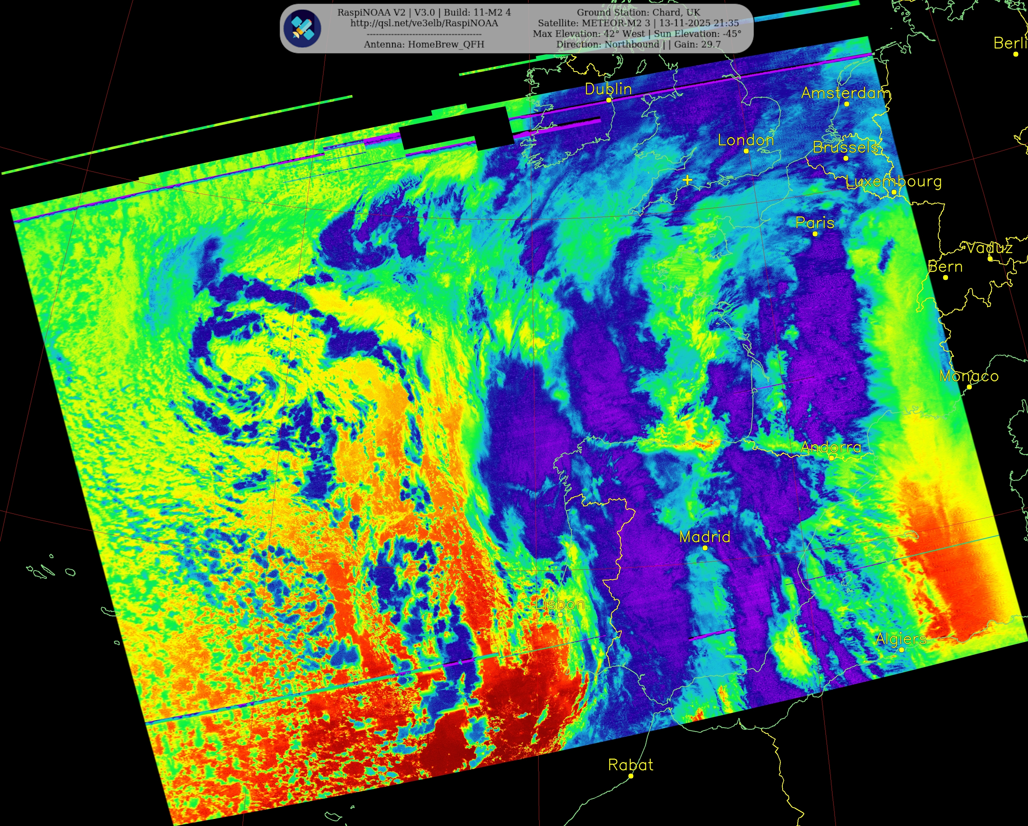The height and width of the screenshot is (826, 1028).
Task: Click the Dublin city marker dot
Action: [608, 100]
